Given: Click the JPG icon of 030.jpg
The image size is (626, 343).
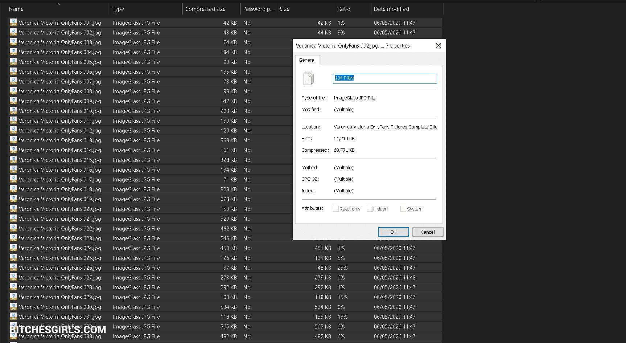Looking at the screenshot, I should click(x=13, y=307).
